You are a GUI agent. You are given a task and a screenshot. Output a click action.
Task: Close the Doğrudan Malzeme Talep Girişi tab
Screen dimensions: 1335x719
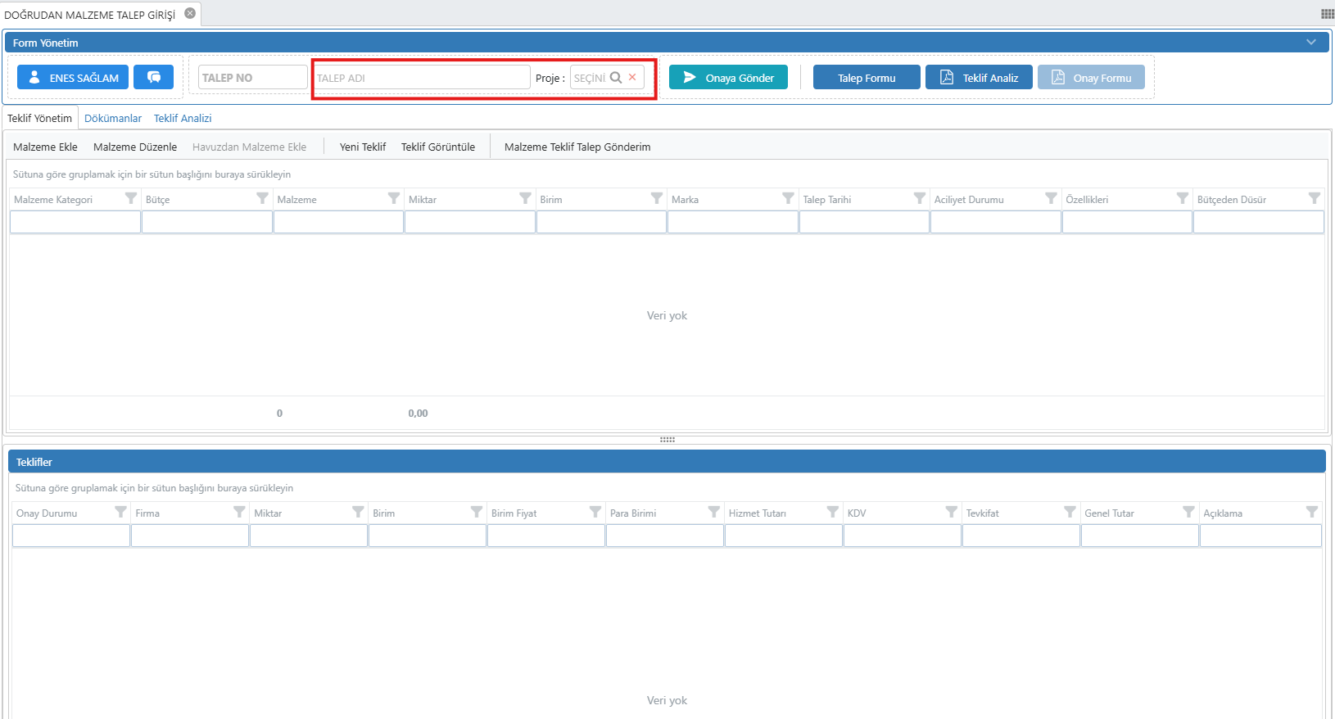click(190, 13)
